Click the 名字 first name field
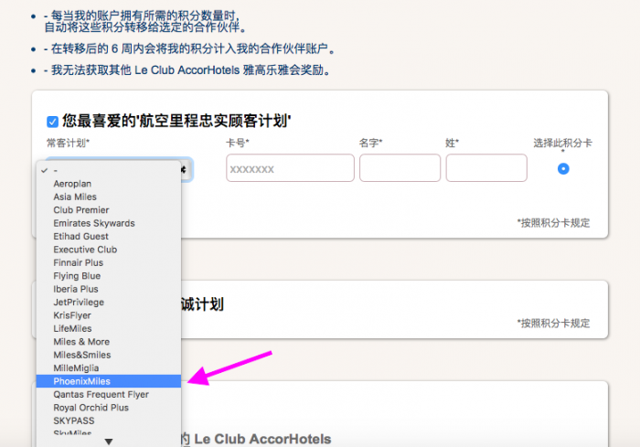 (400, 168)
